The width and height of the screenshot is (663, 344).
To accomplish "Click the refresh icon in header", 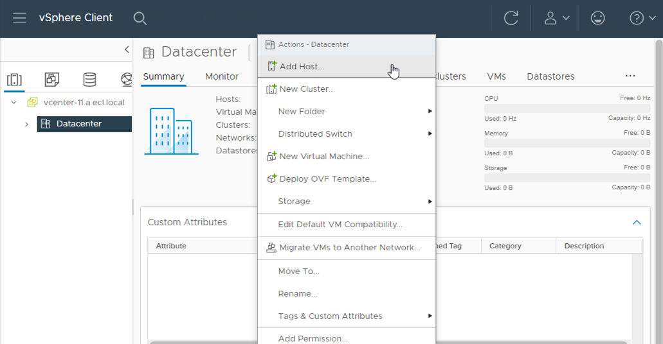I will point(511,18).
